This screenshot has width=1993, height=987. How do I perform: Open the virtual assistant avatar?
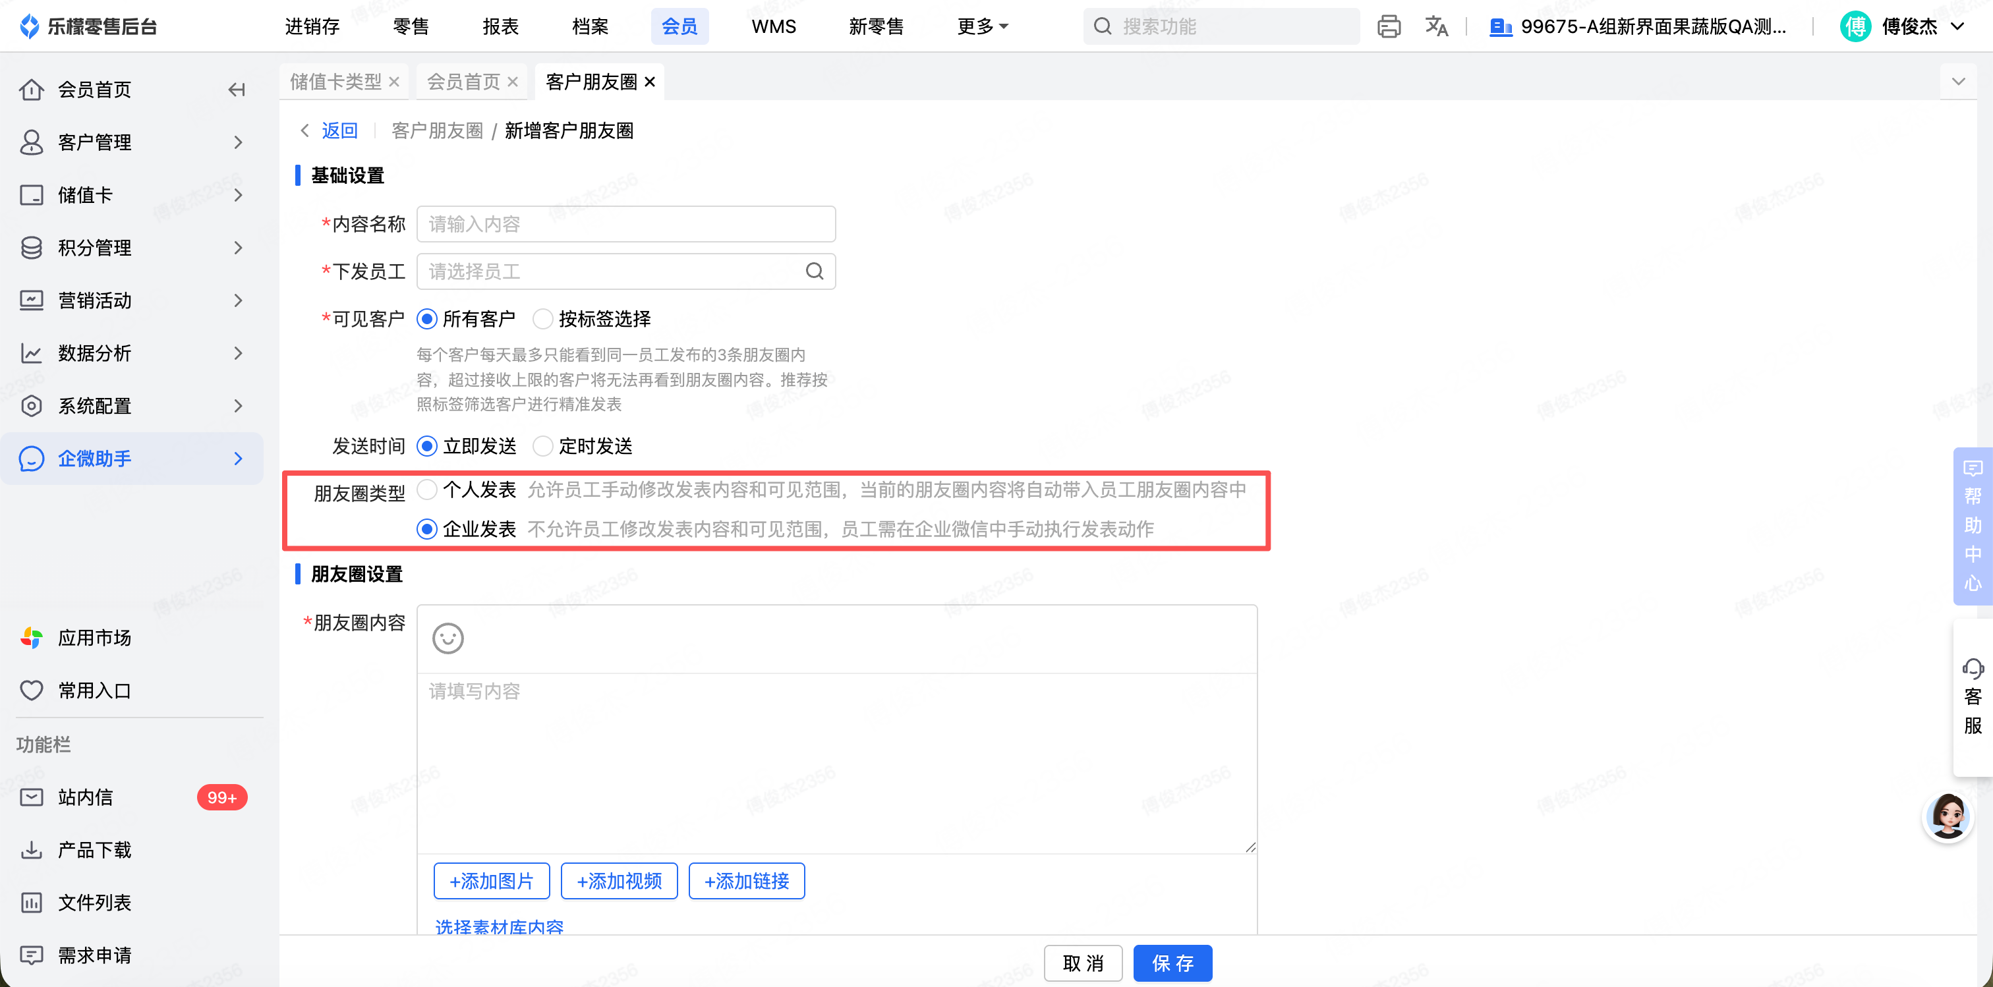[x=1948, y=816]
